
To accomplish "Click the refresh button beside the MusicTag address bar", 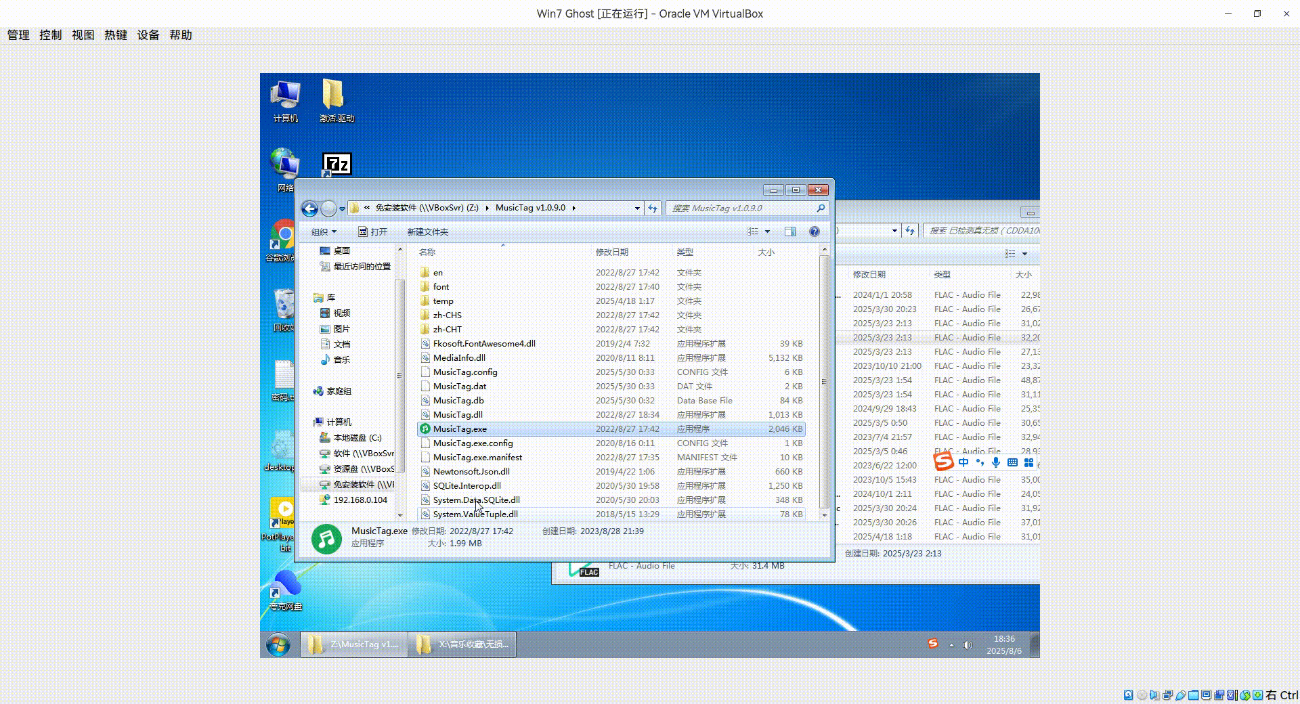I will point(653,208).
